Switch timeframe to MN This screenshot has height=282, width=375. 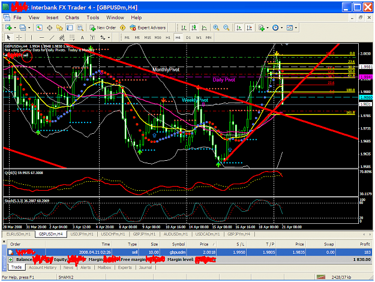(x=209, y=38)
